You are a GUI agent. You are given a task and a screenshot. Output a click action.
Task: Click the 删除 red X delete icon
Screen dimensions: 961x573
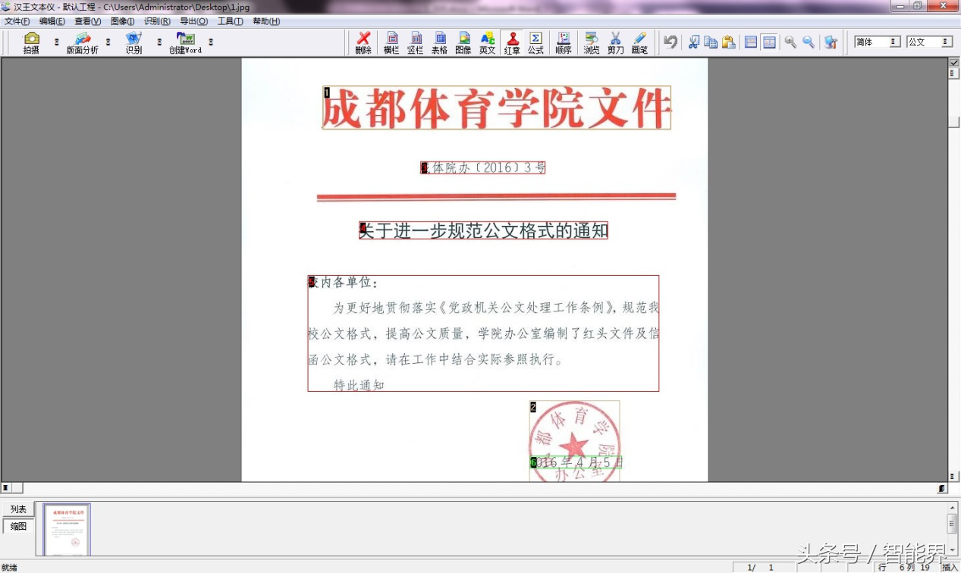tap(363, 42)
